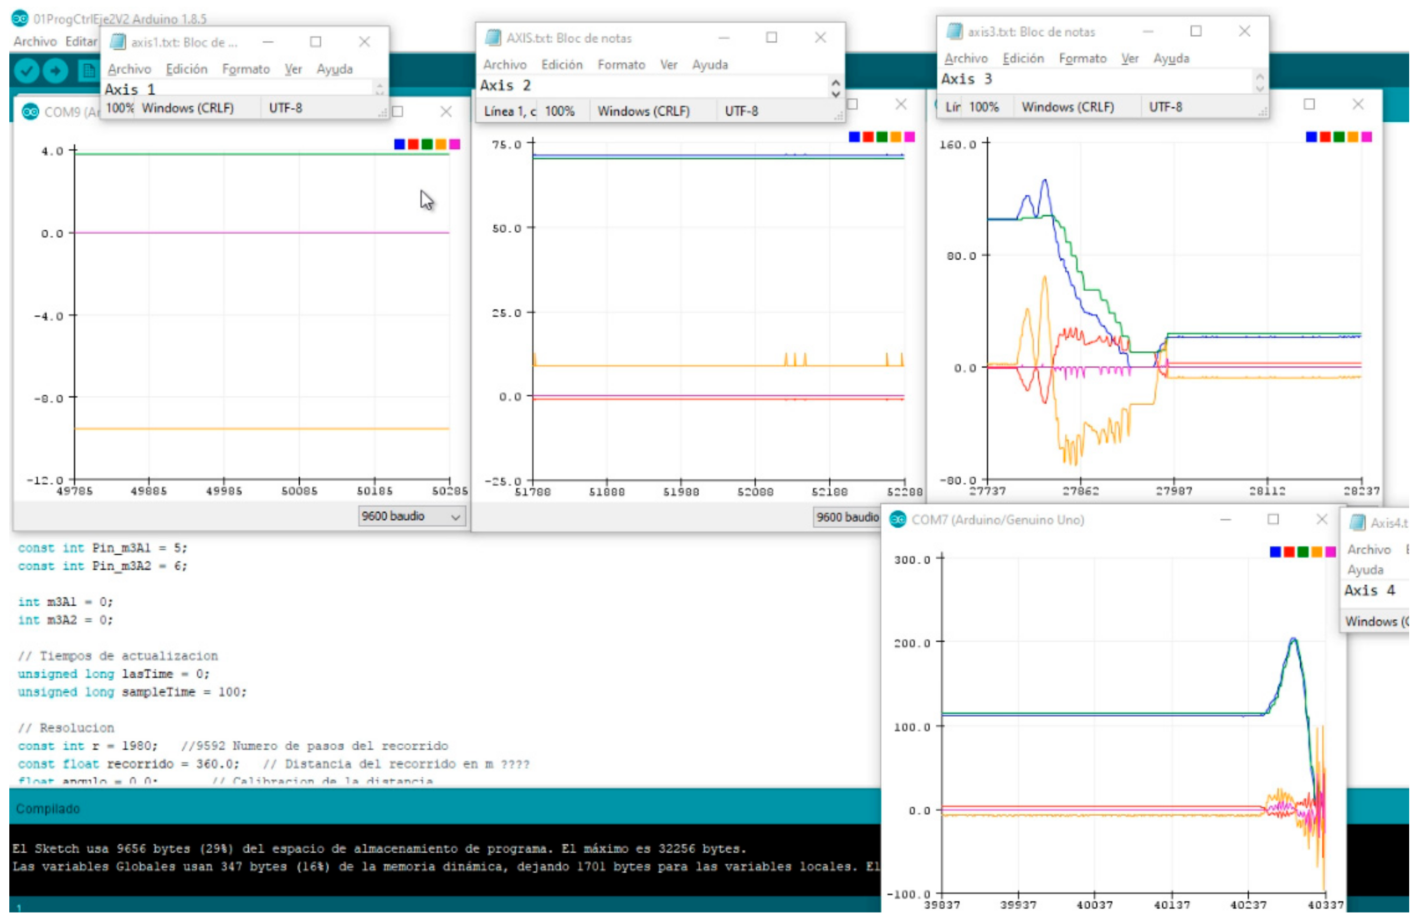Click the COM7 serial plotter window icon
This screenshot has width=1419, height=920.
[x=897, y=520]
